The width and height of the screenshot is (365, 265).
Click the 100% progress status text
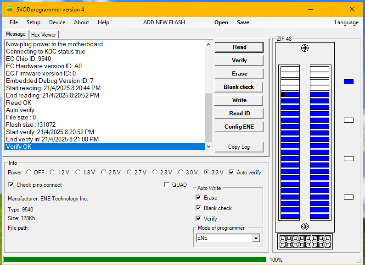(x=276, y=260)
